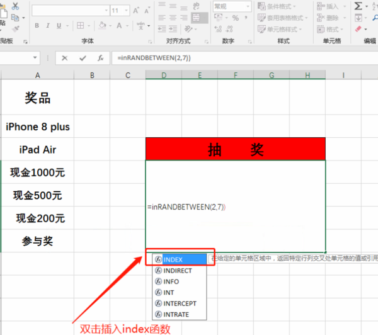Click the text orientation icon
This screenshot has width=378, height=335.
188,29
